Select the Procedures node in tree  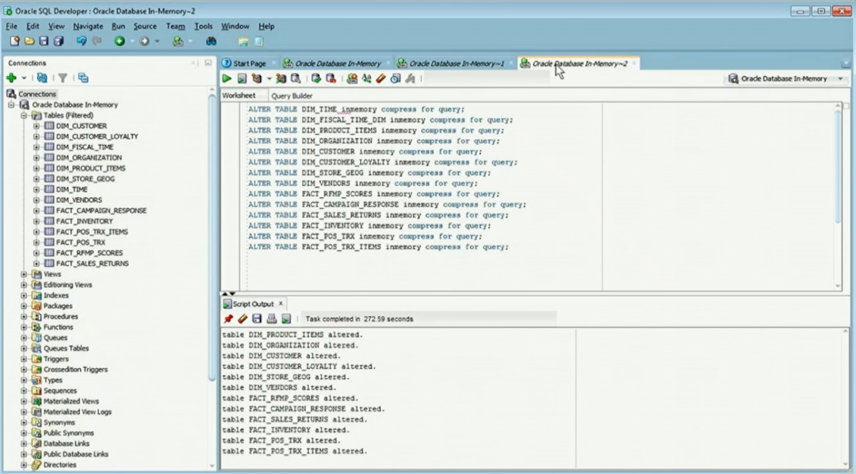click(x=60, y=316)
